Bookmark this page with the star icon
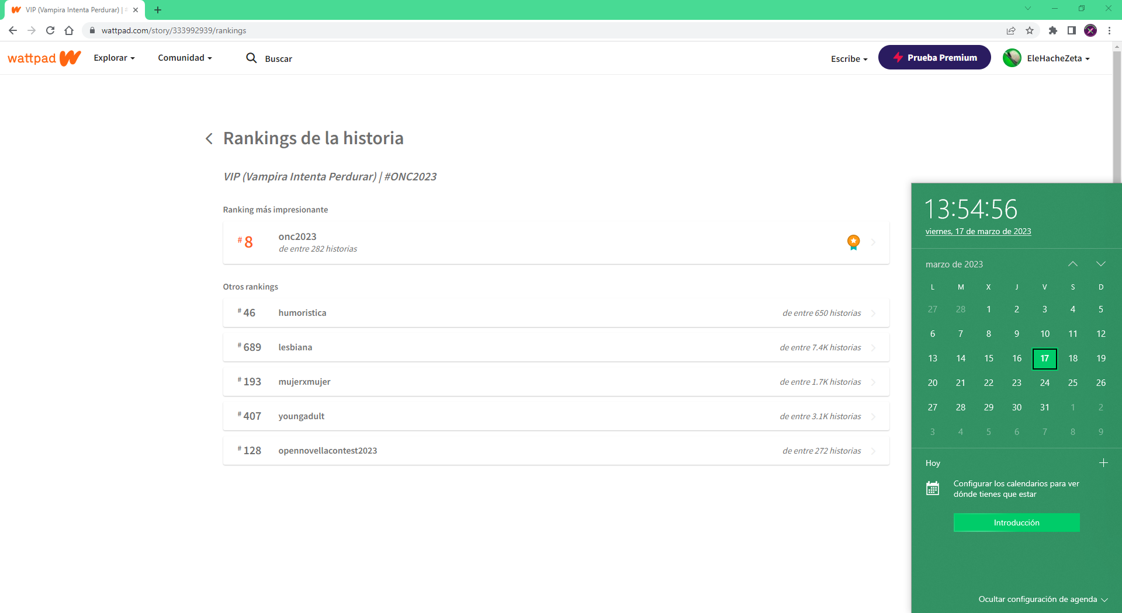 [1030, 30]
